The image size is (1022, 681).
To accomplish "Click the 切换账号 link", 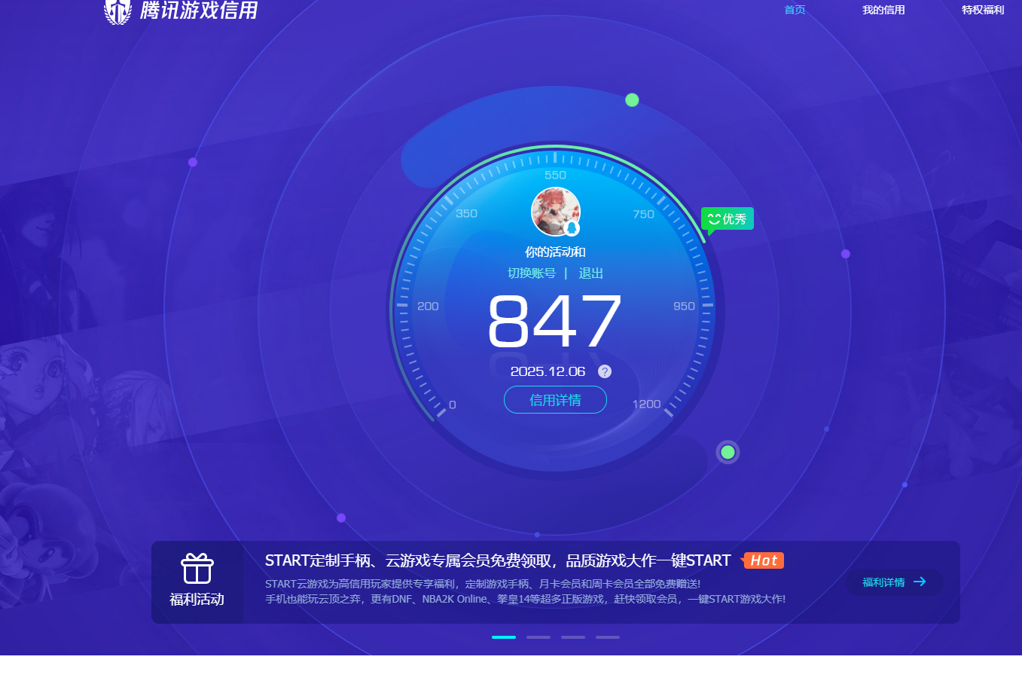I will click(532, 273).
